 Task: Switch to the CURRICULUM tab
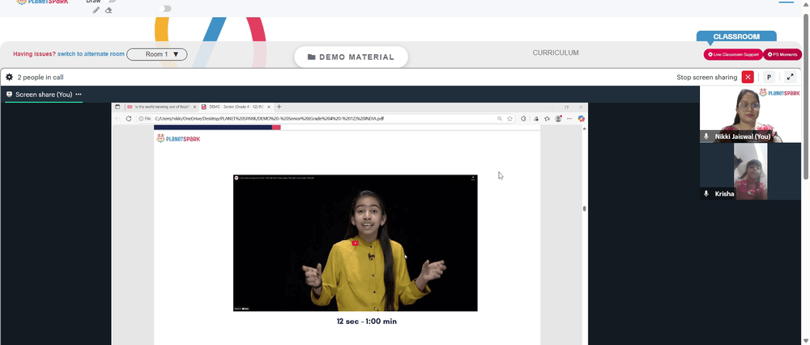pos(556,53)
